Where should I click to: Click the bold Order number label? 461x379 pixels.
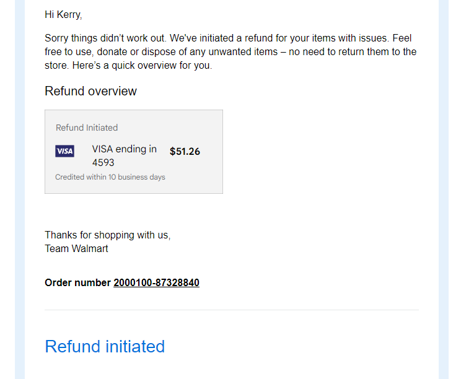point(77,282)
